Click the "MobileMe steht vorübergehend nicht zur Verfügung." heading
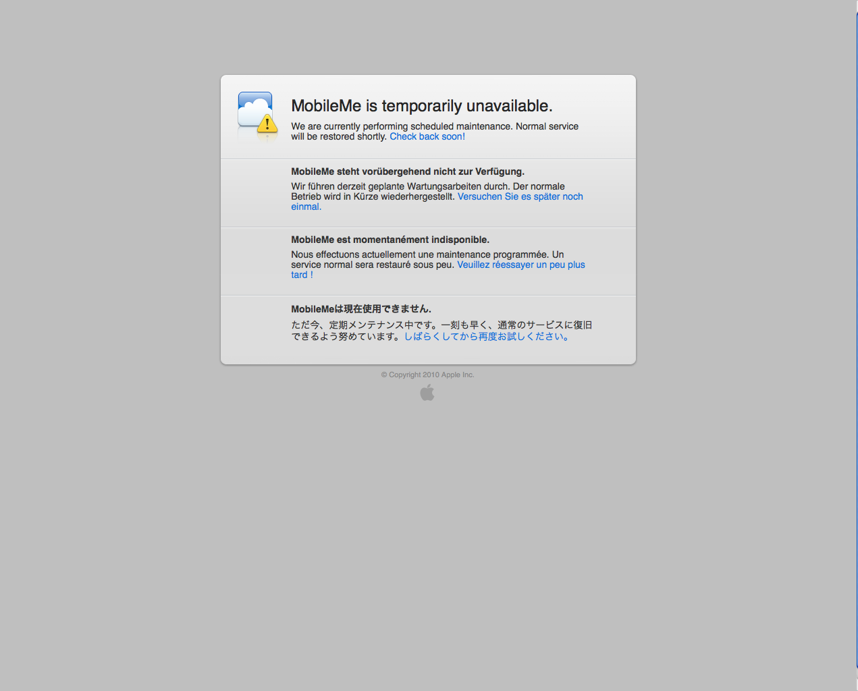The image size is (858, 691). point(408,171)
